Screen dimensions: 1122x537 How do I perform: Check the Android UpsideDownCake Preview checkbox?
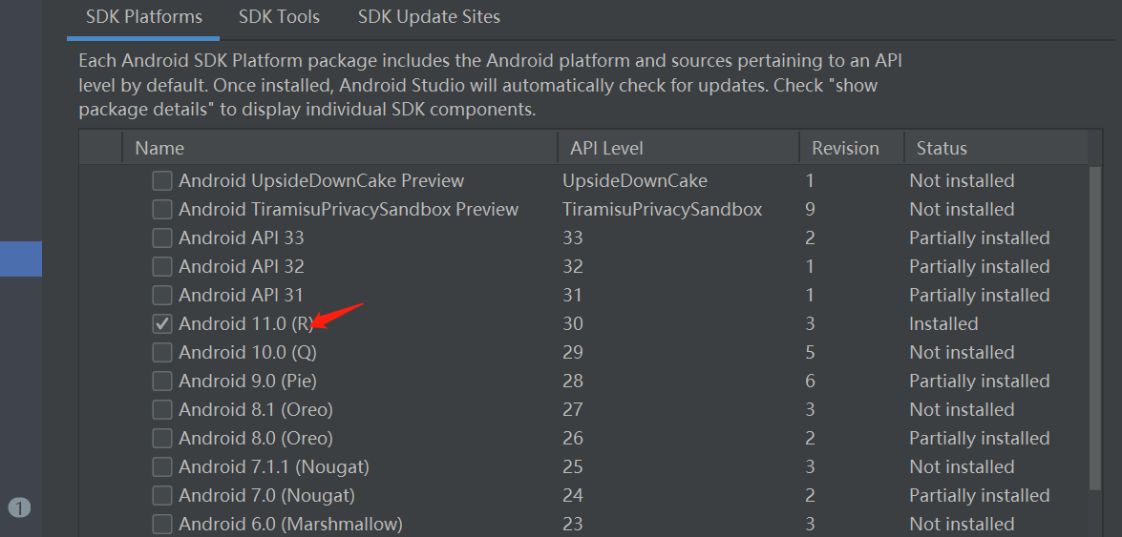point(162,181)
